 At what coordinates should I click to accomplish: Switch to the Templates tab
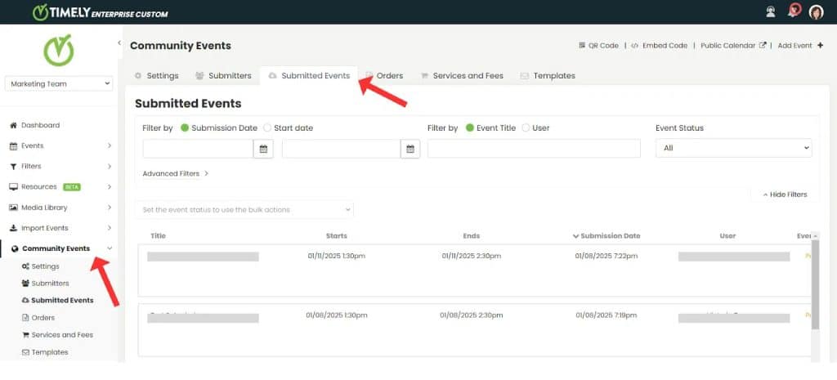click(x=548, y=76)
